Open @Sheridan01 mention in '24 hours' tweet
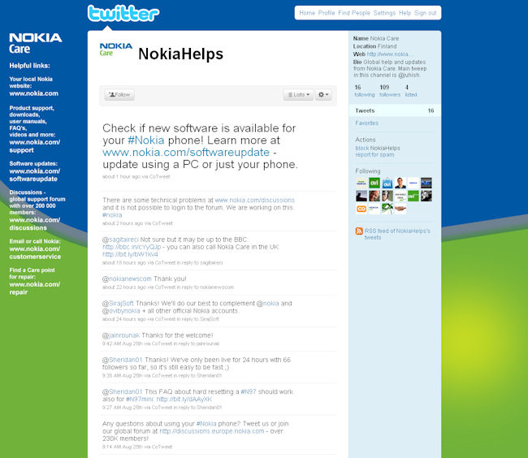Image resolution: width=528 pixels, height=458 pixels. (x=122, y=360)
